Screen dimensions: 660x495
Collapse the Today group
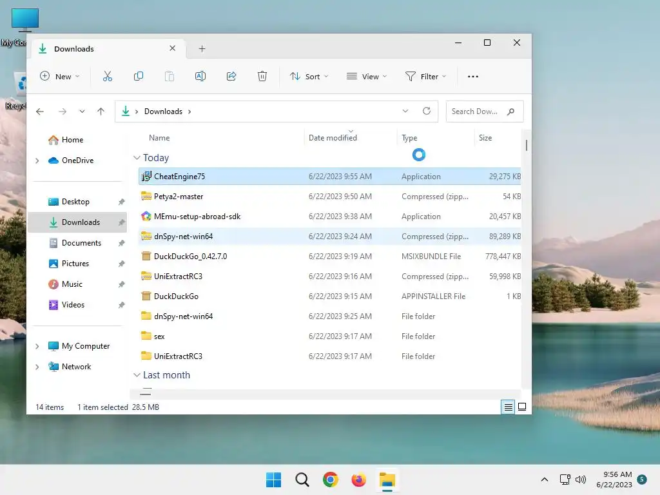(137, 158)
